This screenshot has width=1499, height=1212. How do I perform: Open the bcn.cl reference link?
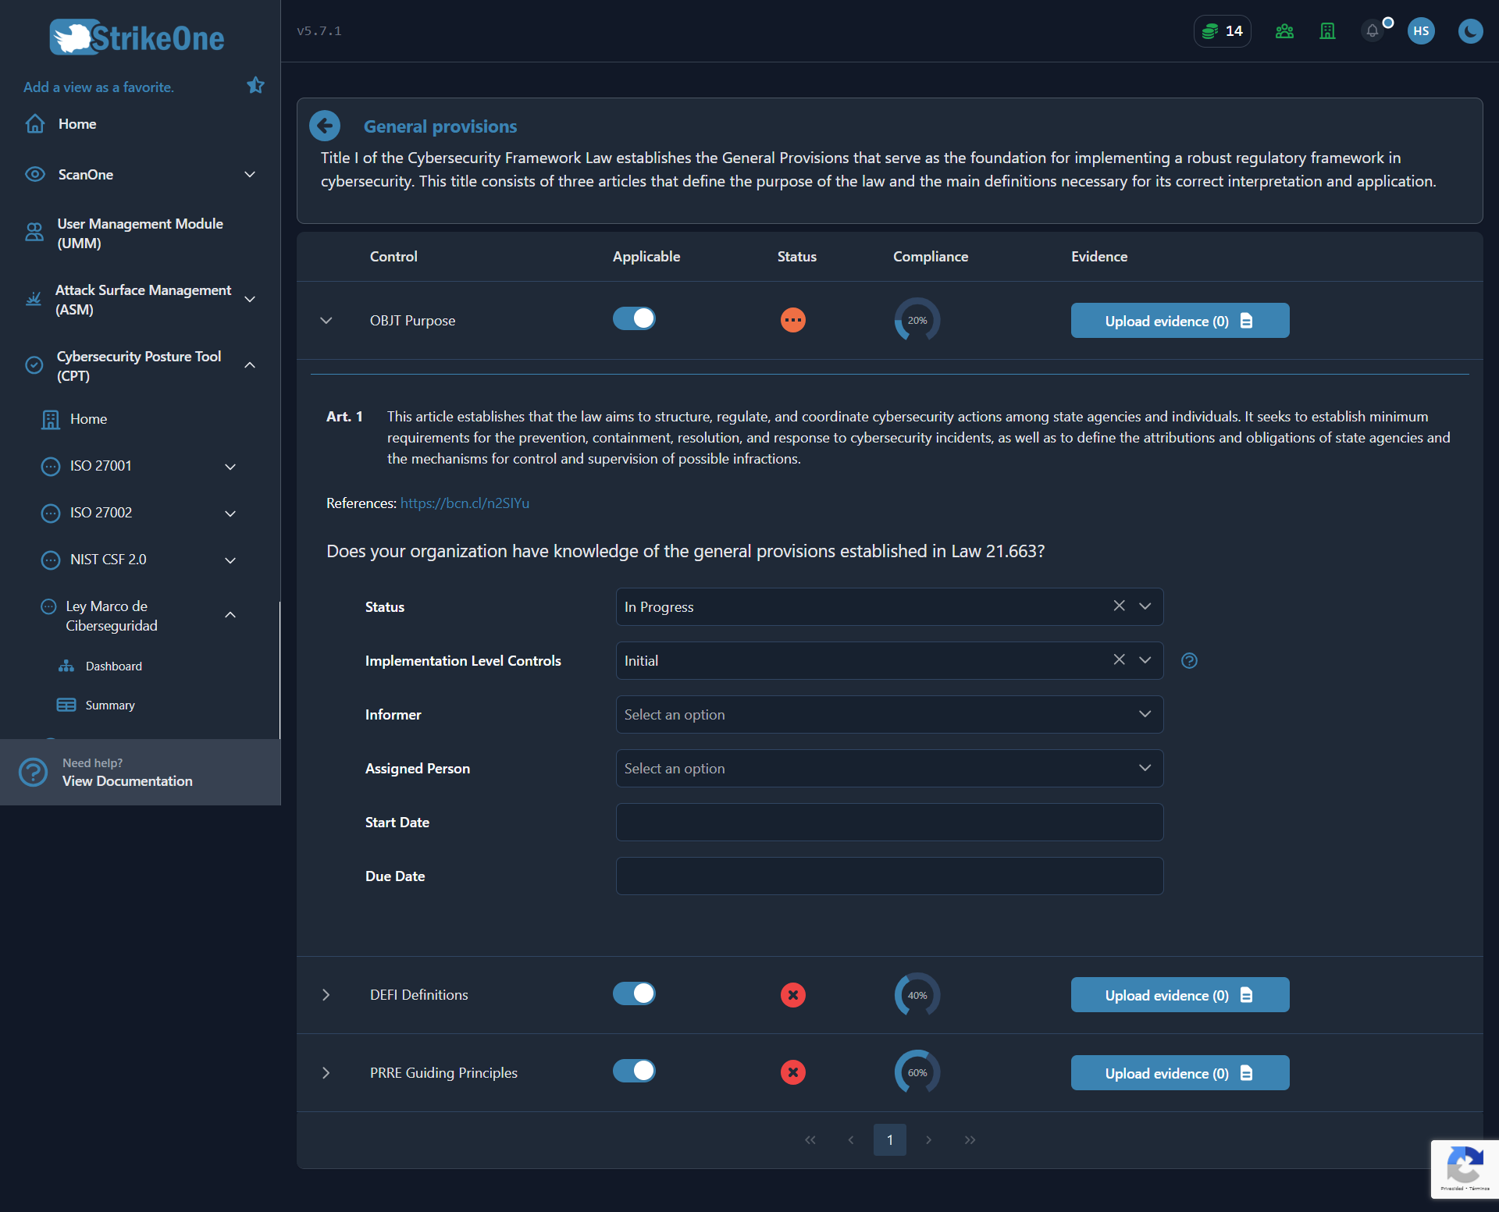coord(465,503)
